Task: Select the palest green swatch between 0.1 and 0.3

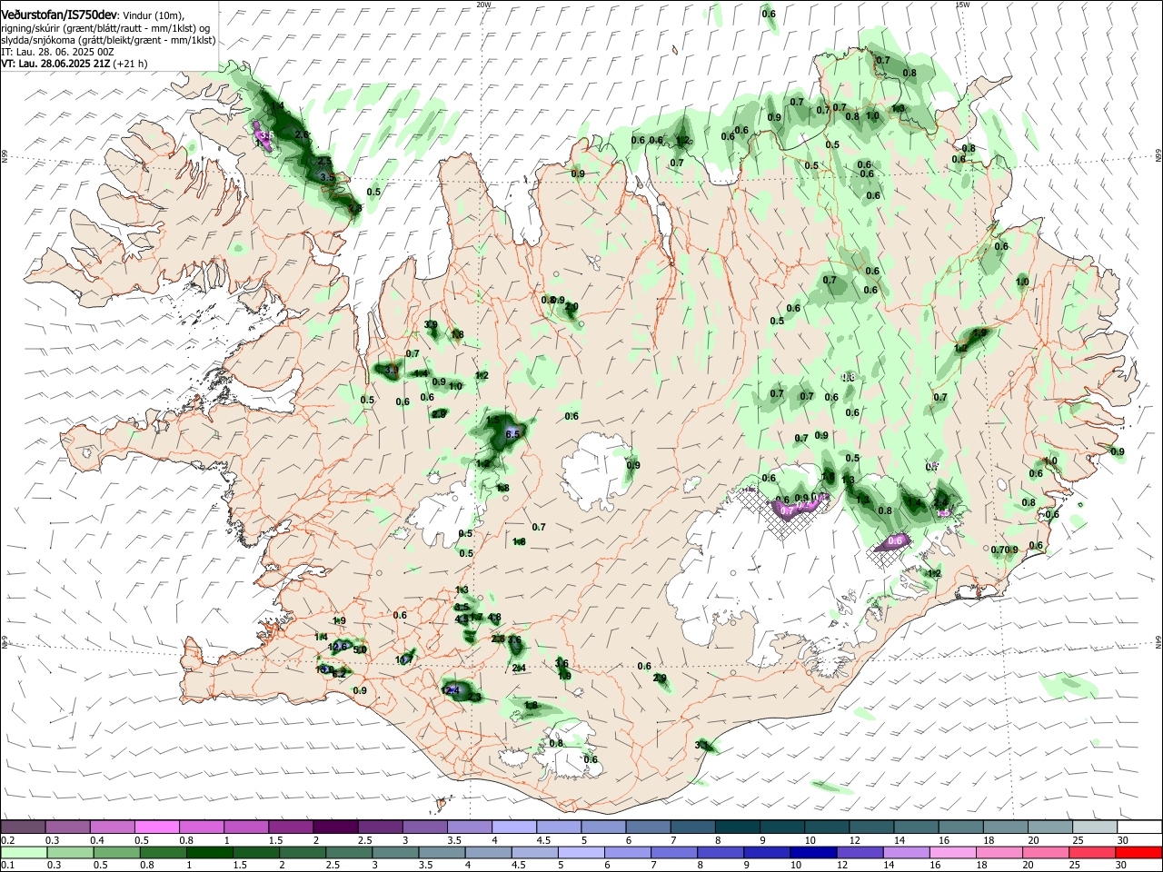Action: (x=25, y=853)
